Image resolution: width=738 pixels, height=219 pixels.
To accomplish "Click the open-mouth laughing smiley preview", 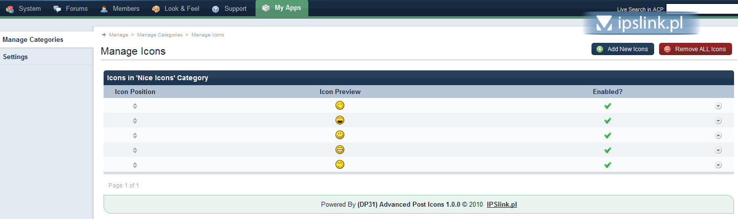I will pyautogui.click(x=339, y=120).
